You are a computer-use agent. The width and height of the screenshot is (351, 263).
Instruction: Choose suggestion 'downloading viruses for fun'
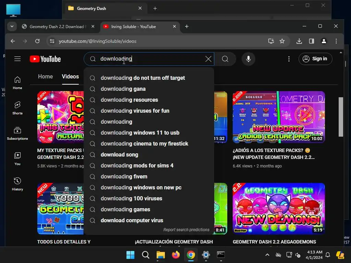tap(149, 111)
